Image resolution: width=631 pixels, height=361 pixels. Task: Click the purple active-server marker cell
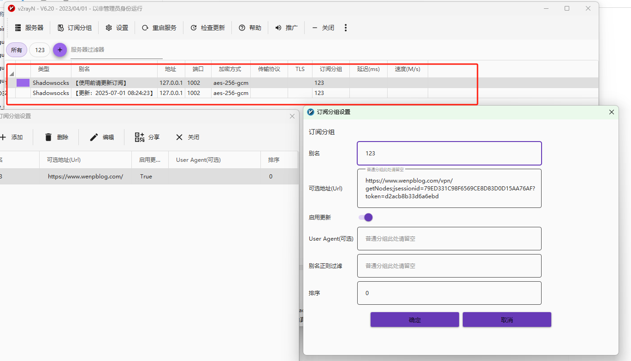pyautogui.click(x=23, y=83)
